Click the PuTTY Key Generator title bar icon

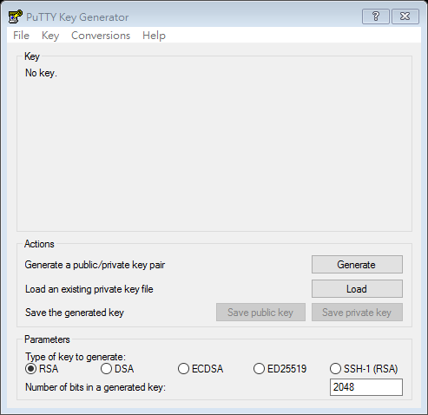pyautogui.click(x=15, y=16)
